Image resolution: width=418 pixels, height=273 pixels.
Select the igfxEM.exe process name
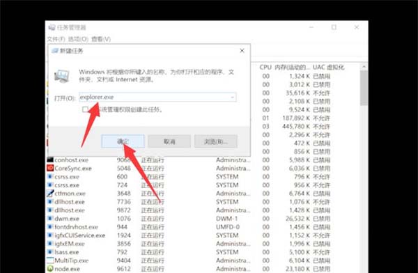point(70,244)
